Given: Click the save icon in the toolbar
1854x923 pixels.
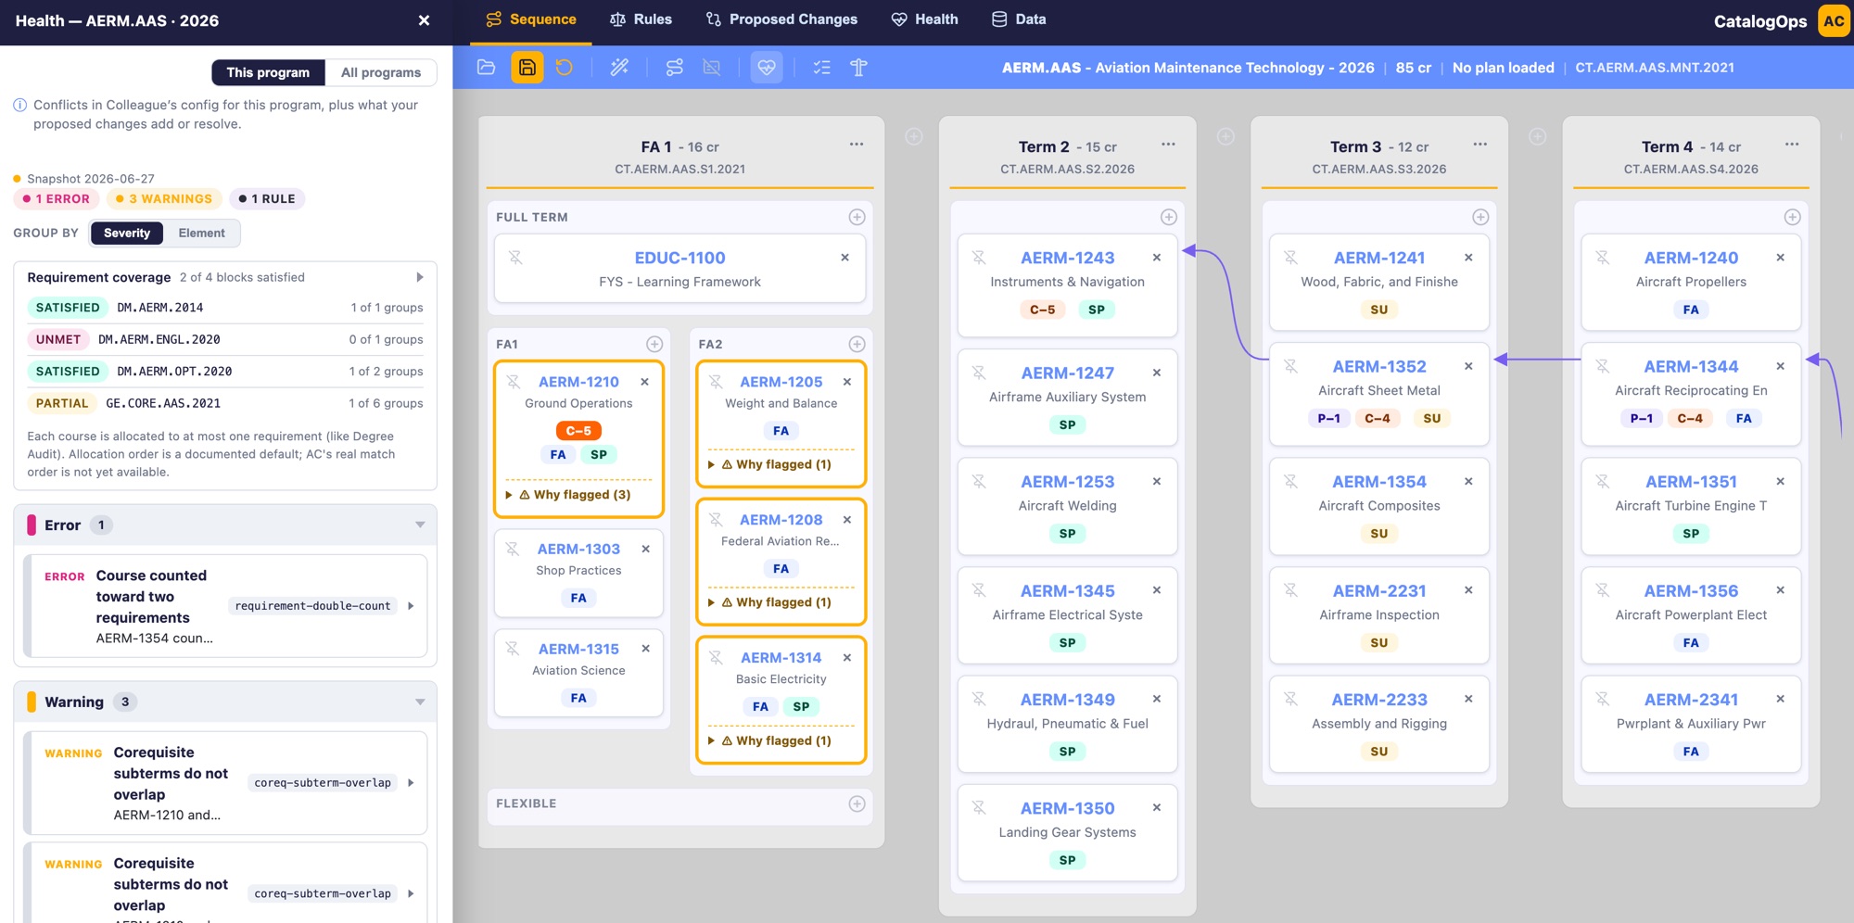Looking at the screenshot, I should click(x=527, y=68).
